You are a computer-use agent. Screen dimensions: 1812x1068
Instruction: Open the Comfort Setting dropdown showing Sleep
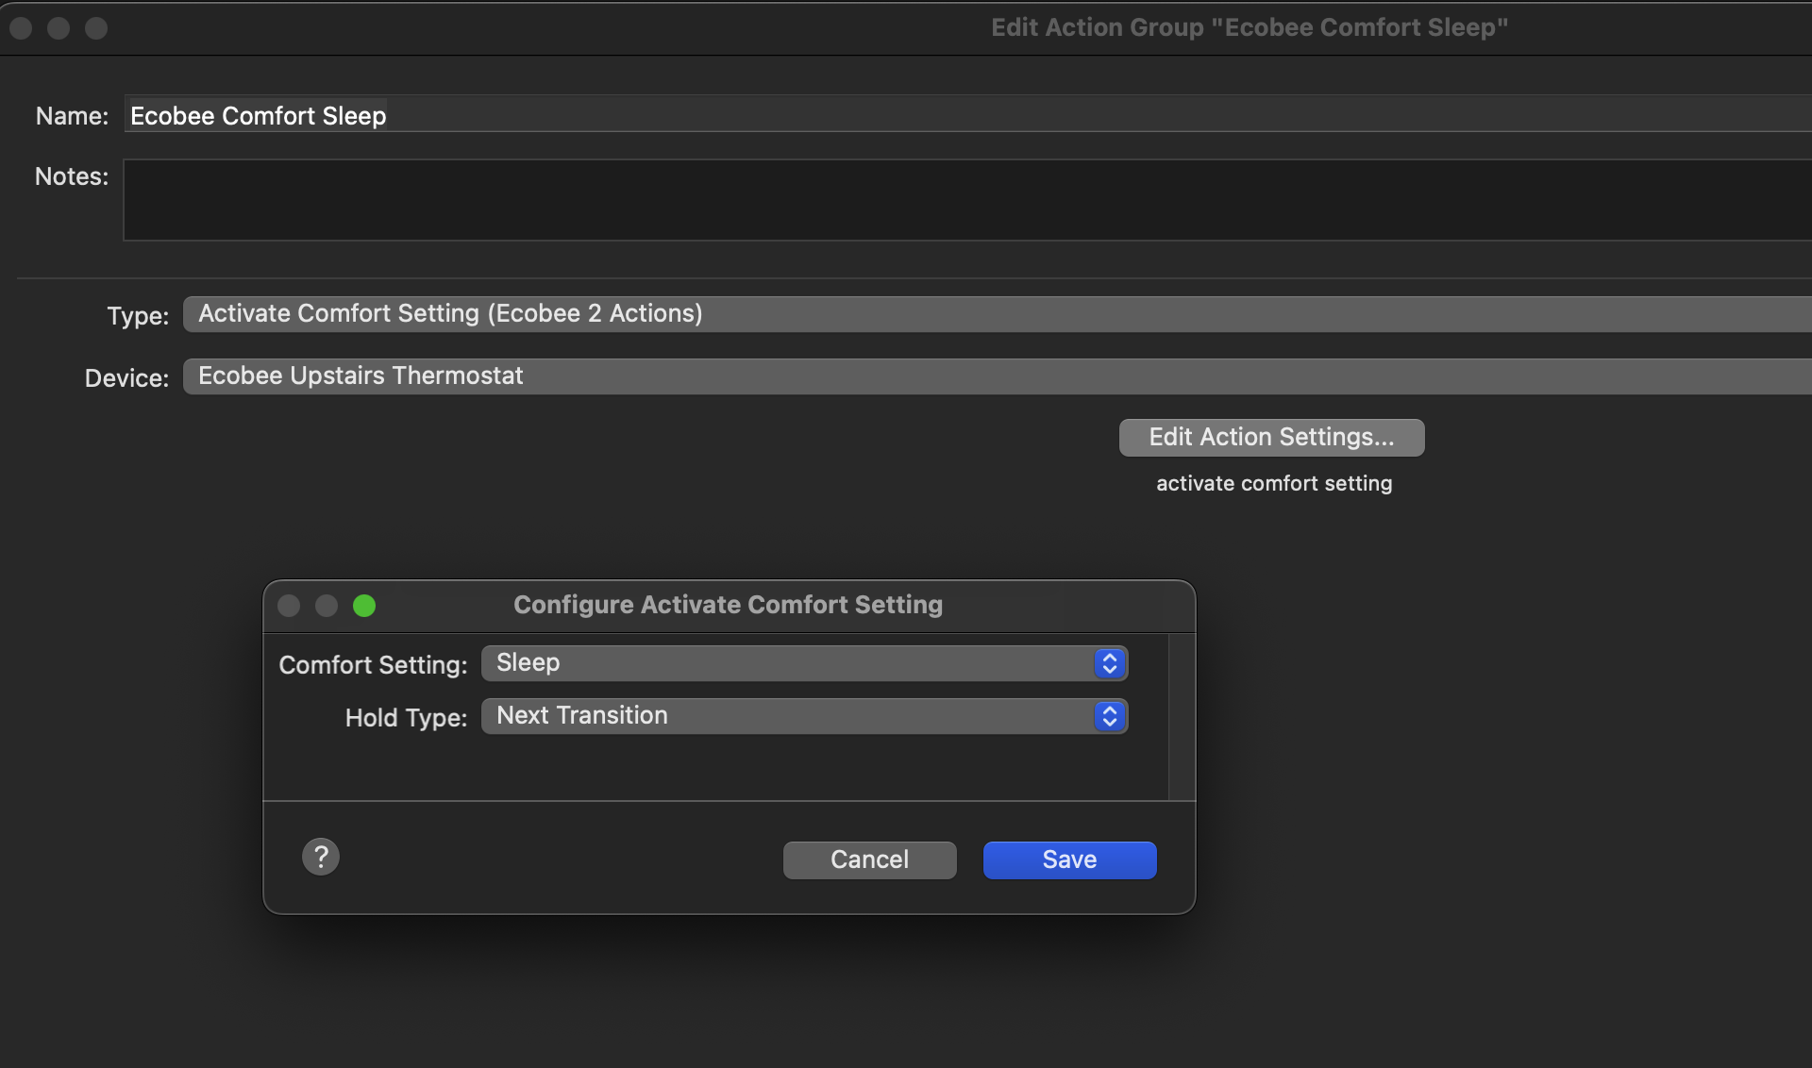[x=804, y=663]
